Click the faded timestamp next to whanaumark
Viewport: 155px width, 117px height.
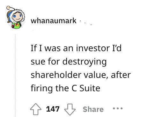pyautogui.click(x=88, y=24)
